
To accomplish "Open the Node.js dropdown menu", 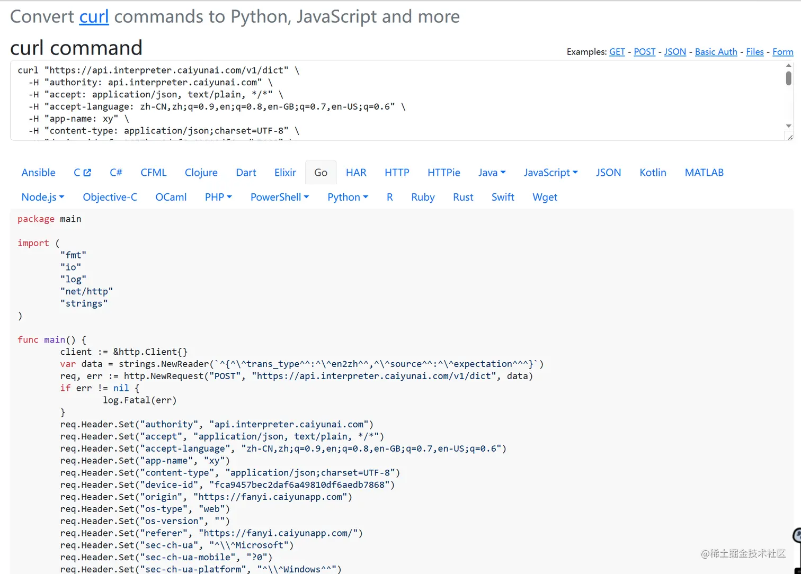I will click(42, 197).
